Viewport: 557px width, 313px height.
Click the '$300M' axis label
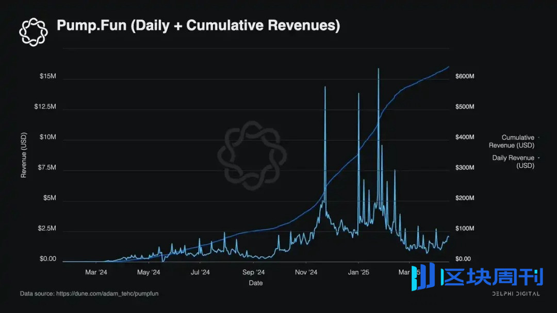465,167
